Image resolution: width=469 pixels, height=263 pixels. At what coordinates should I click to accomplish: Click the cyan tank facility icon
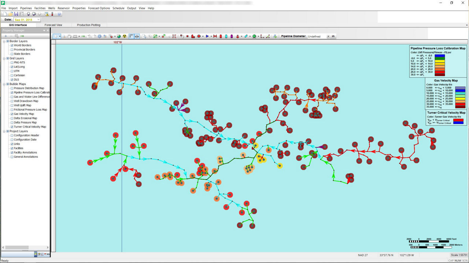tap(226, 37)
